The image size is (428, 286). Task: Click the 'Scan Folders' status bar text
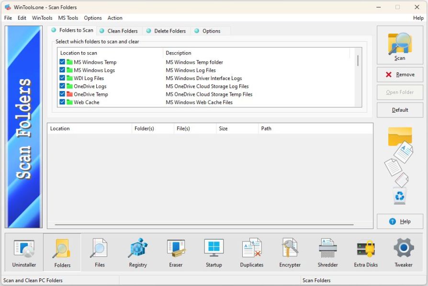pyautogui.click(x=316, y=280)
